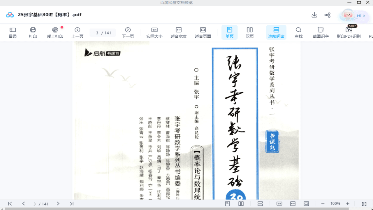
Task: Open the 查找 search tool
Action: pyautogui.click(x=298, y=32)
